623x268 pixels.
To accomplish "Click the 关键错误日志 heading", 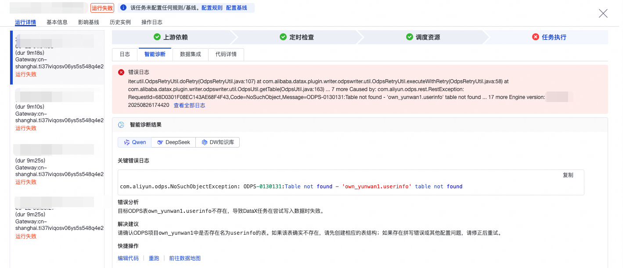I will tap(133, 161).
